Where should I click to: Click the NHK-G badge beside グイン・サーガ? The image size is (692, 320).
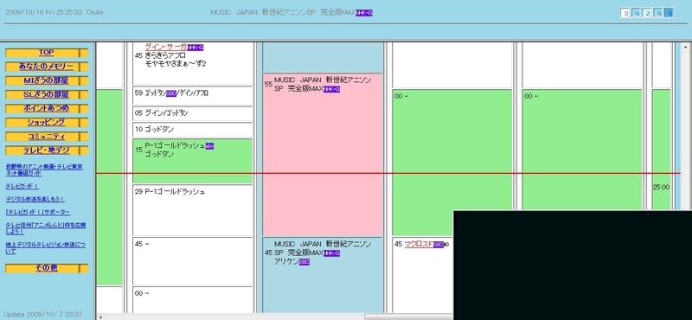coord(195,48)
